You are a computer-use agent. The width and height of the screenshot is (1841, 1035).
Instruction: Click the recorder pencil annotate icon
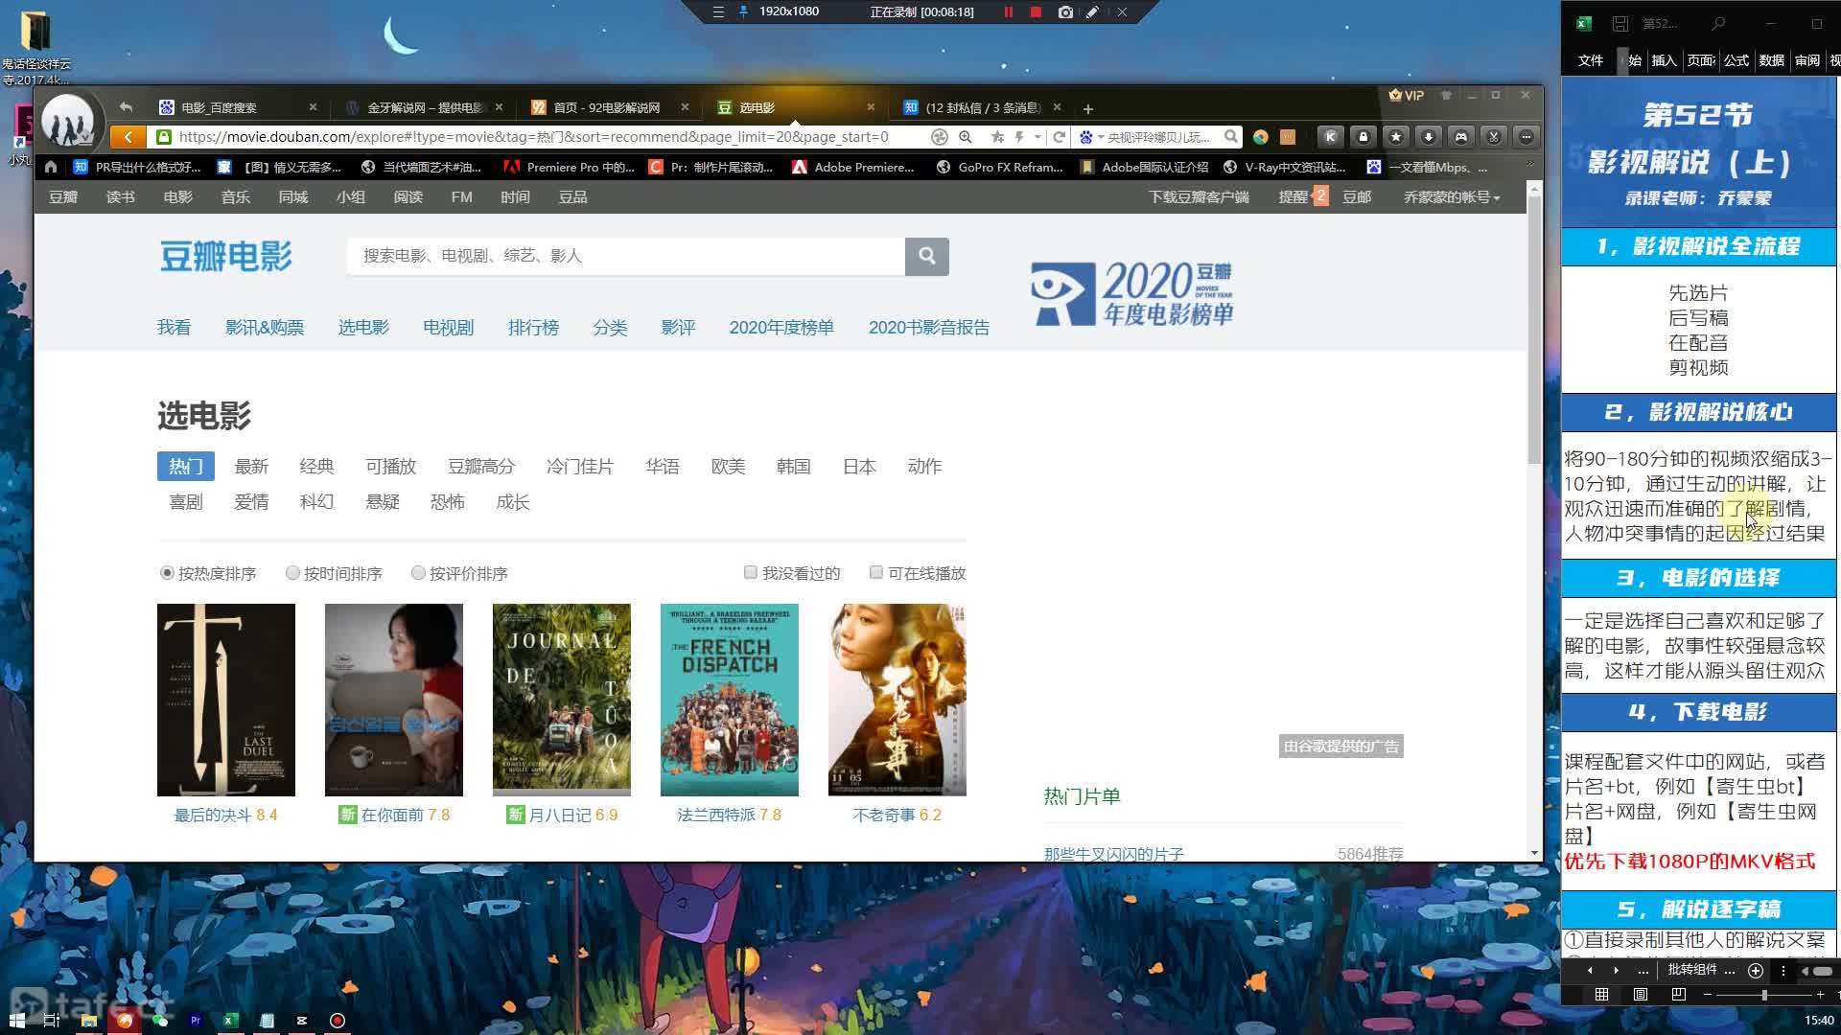pyautogui.click(x=1092, y=11)
